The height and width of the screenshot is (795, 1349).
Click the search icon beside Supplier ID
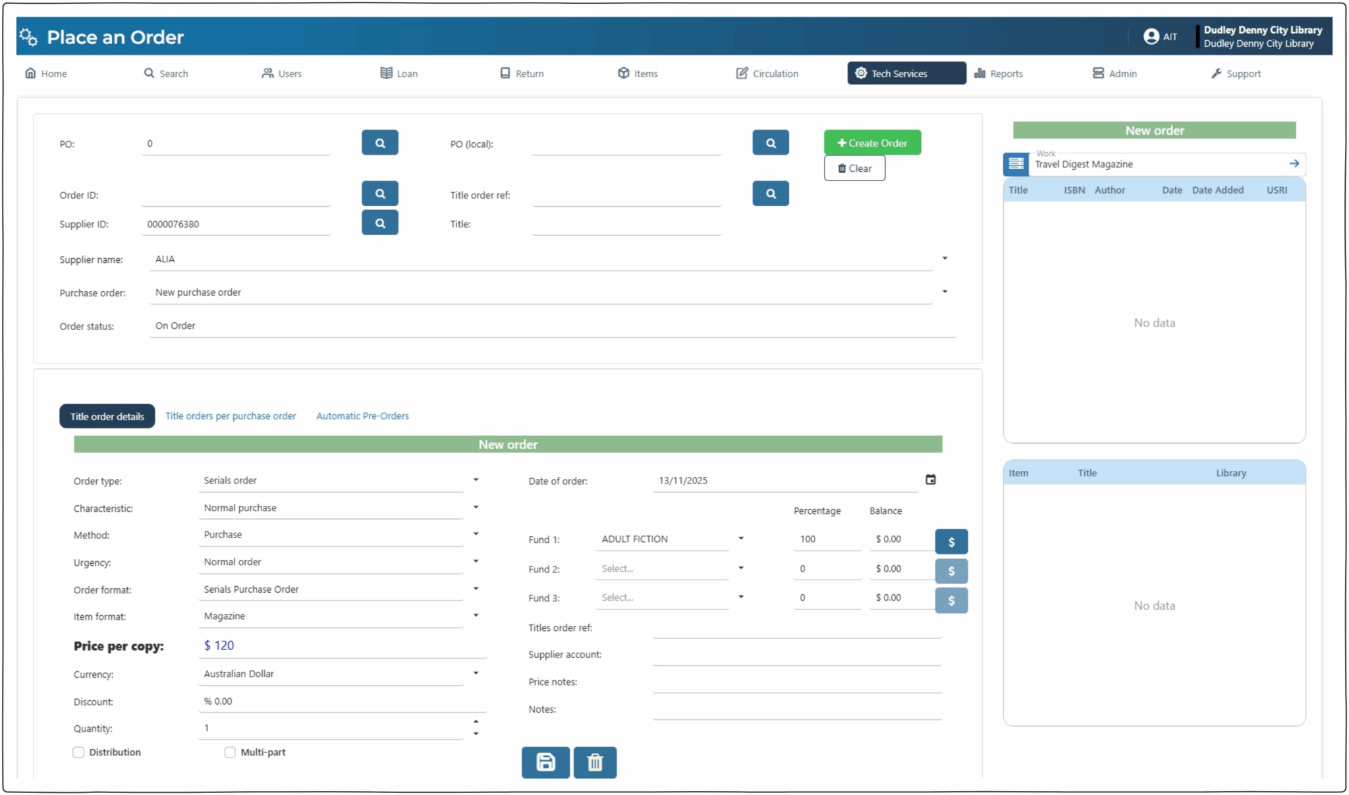coord(379,223)
